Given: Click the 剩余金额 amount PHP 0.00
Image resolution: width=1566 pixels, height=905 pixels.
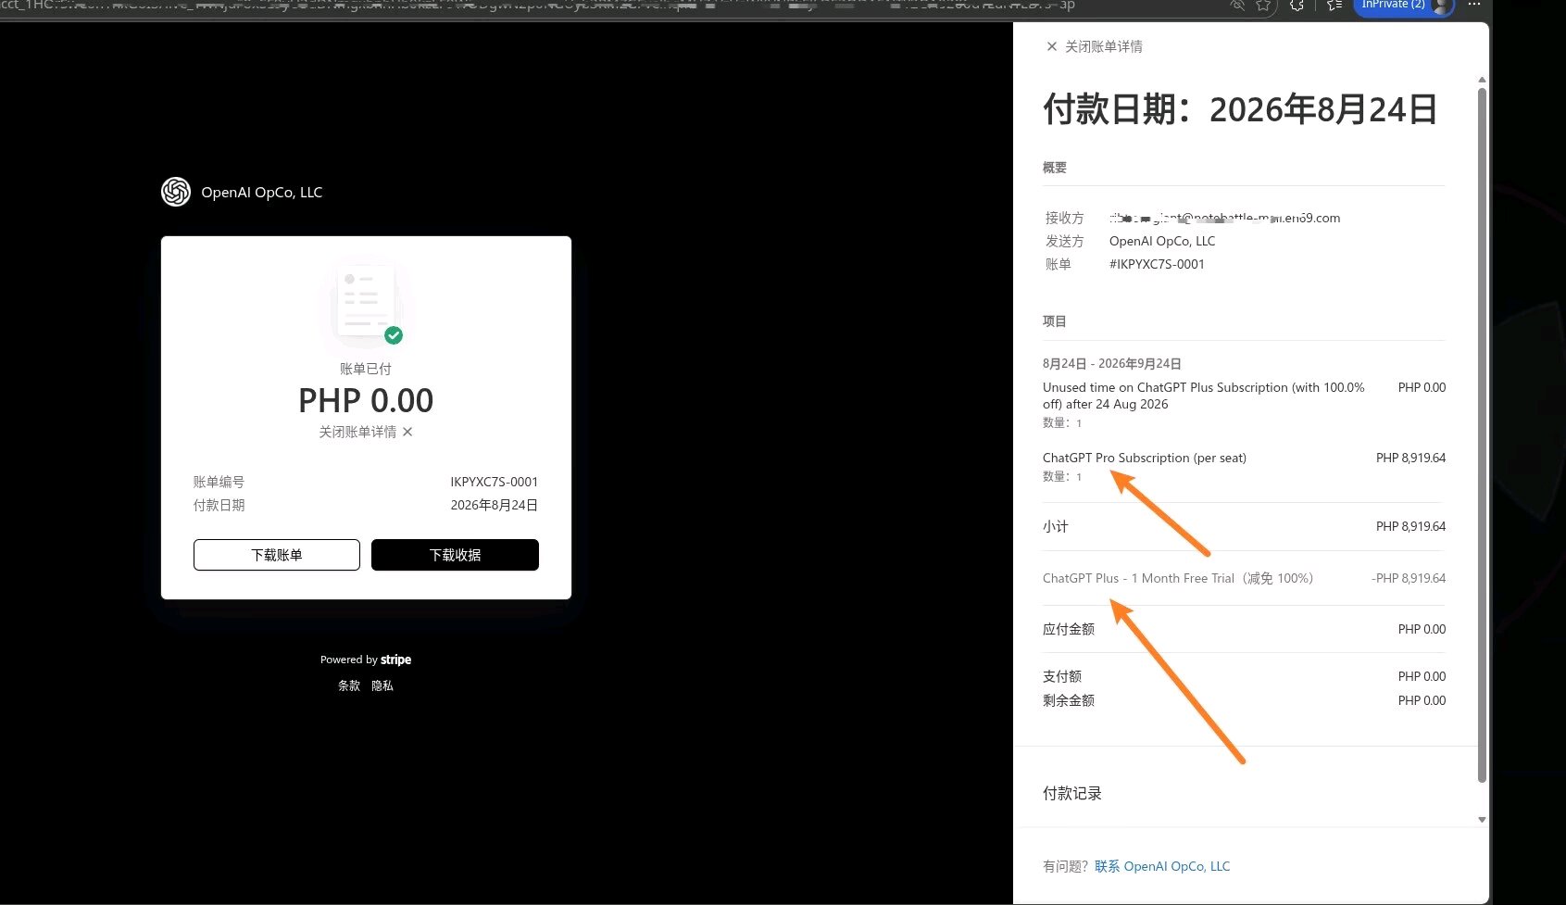Looking at the screenshot, I should (1422, 700).
